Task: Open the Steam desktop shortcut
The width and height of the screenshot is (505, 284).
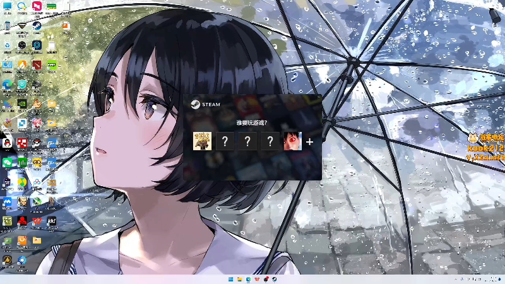Action: (37, 26)
